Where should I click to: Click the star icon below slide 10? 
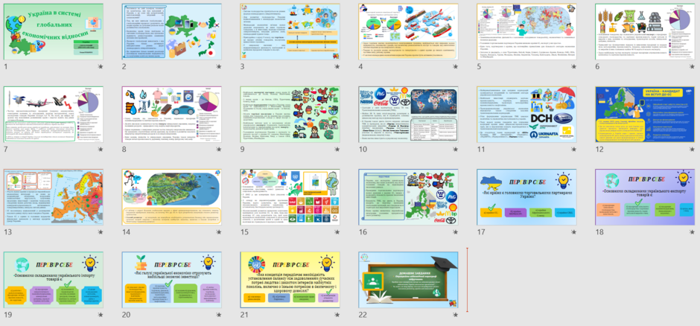(455, 150)
